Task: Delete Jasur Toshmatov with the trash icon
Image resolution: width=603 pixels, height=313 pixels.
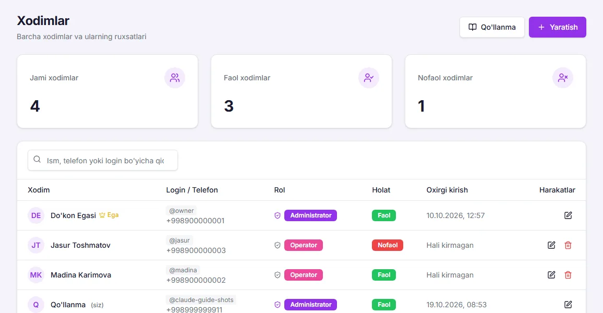Action: click(x=568, y=245)
